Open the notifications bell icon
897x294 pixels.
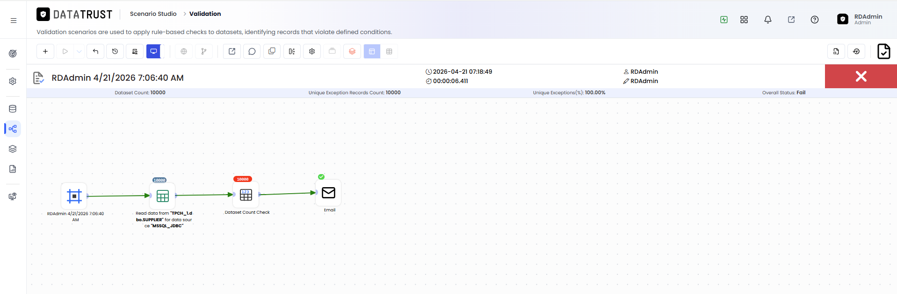(x=767, y=20)
